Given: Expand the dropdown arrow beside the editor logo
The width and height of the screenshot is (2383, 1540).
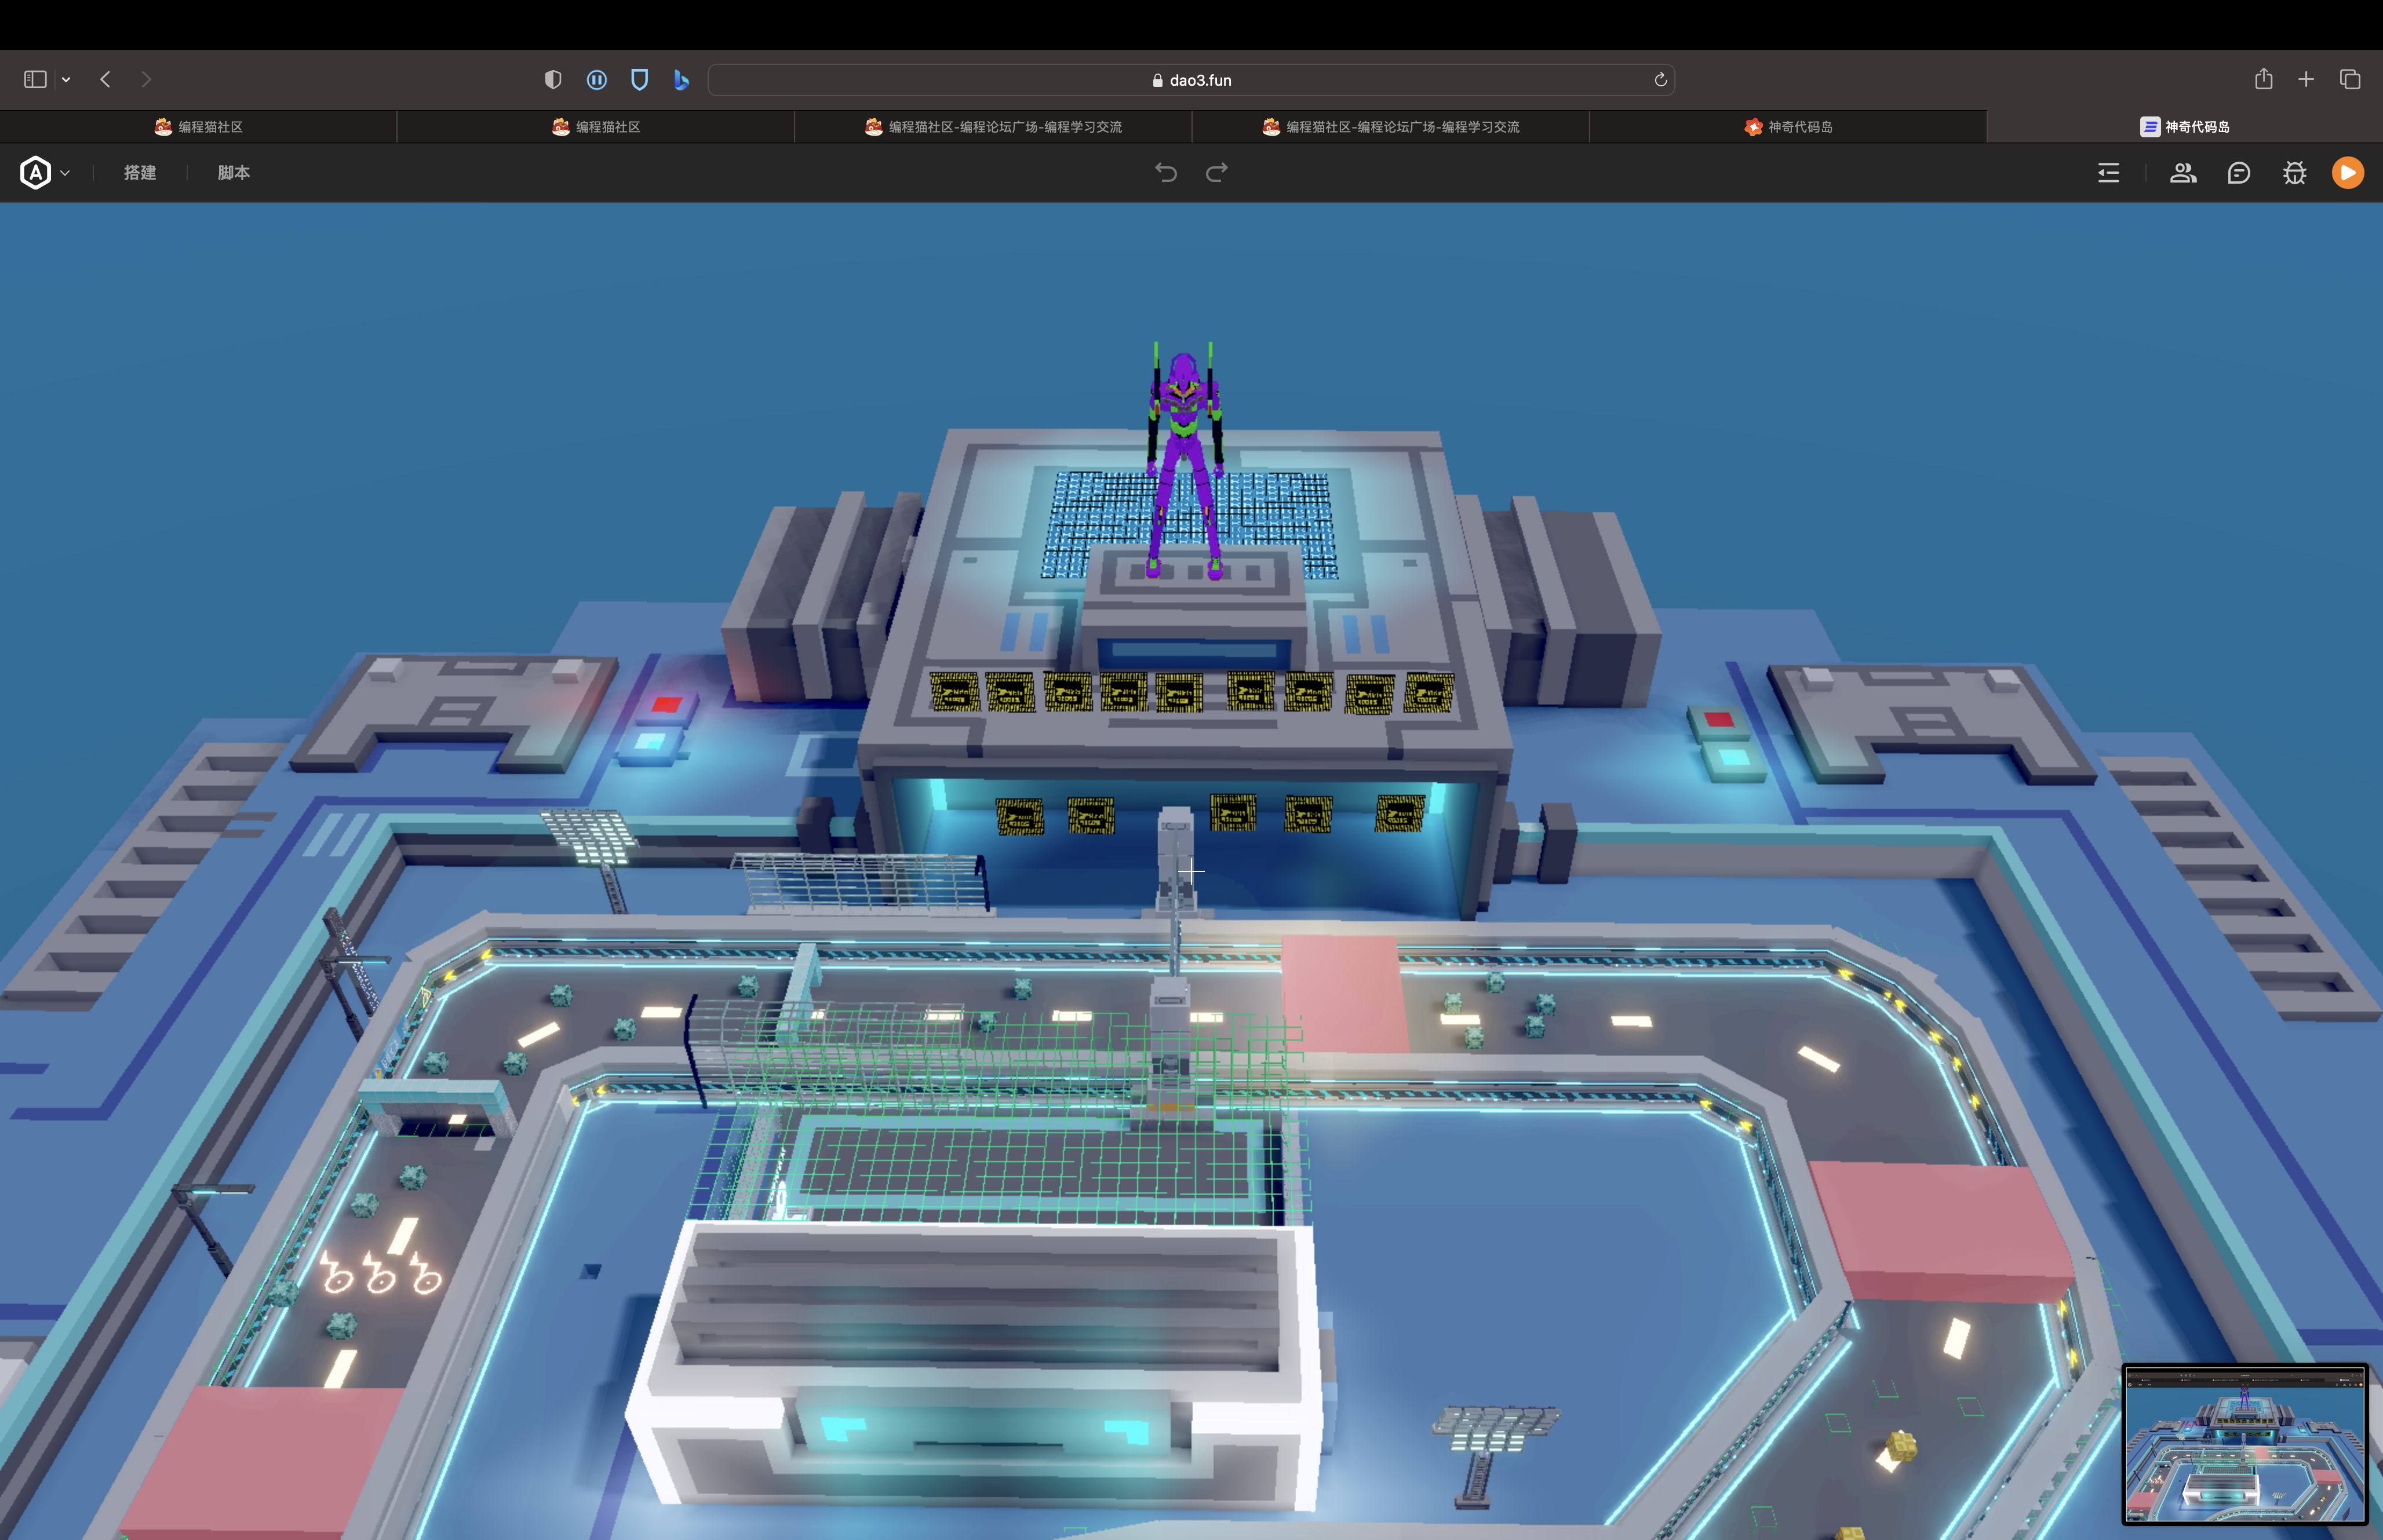Looking at the screenshot, I should [x=65, y=173].
